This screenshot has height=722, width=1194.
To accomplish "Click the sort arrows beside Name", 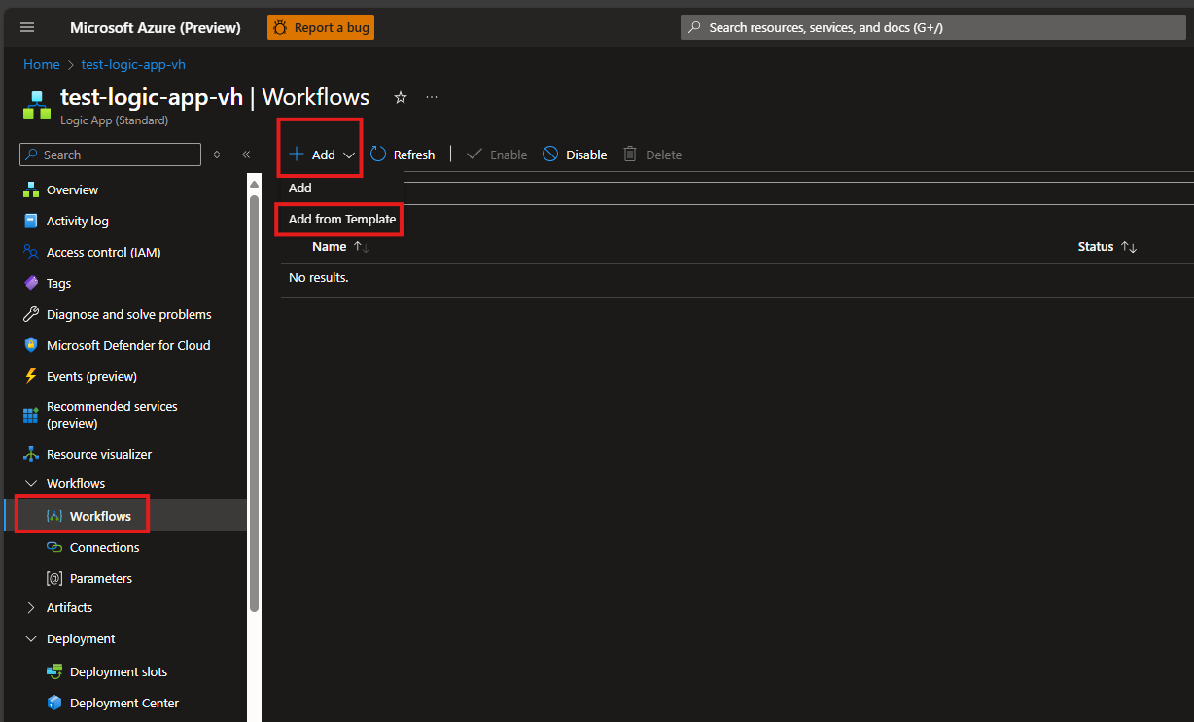I will (361, 247).
